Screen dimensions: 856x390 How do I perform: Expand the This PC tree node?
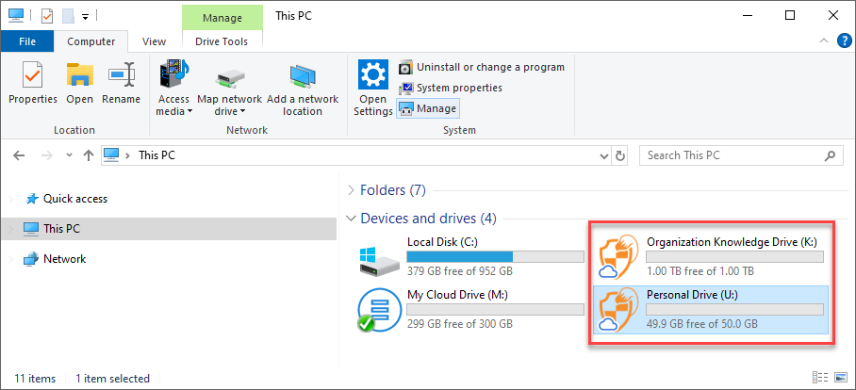coord(11,229)
